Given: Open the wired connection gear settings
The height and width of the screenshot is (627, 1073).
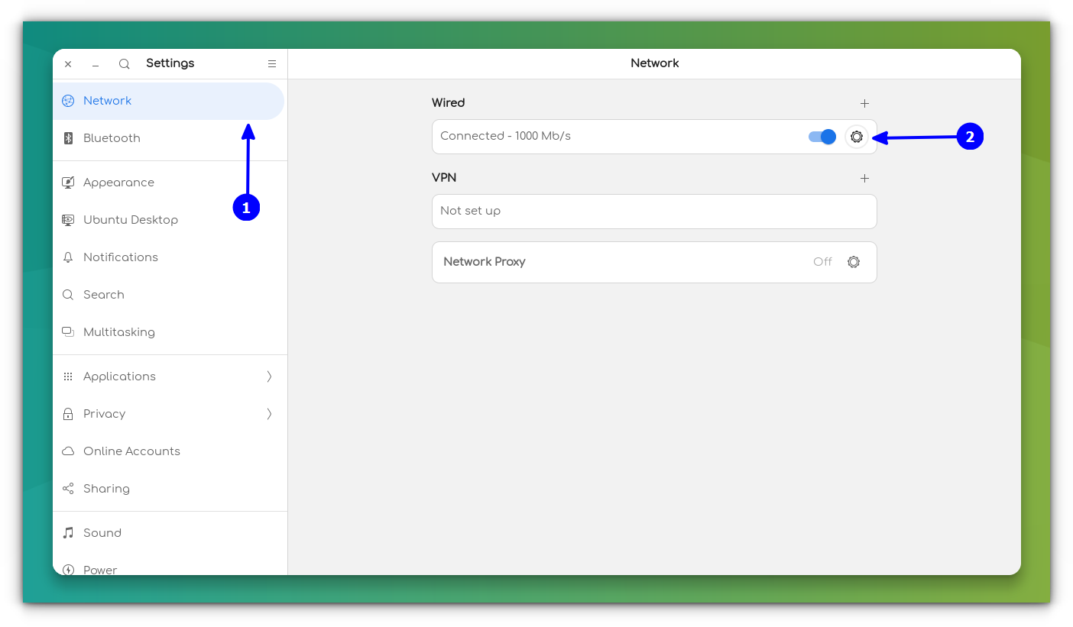Looking at the screenshot, I should pos(857,137).
